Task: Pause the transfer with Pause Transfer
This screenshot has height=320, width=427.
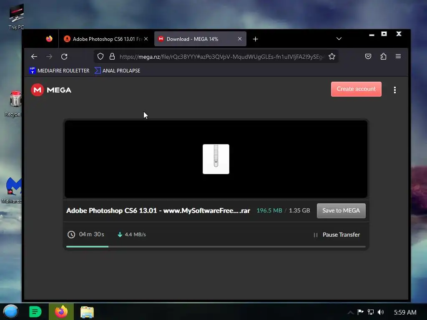Action: (x=337, y=235)
